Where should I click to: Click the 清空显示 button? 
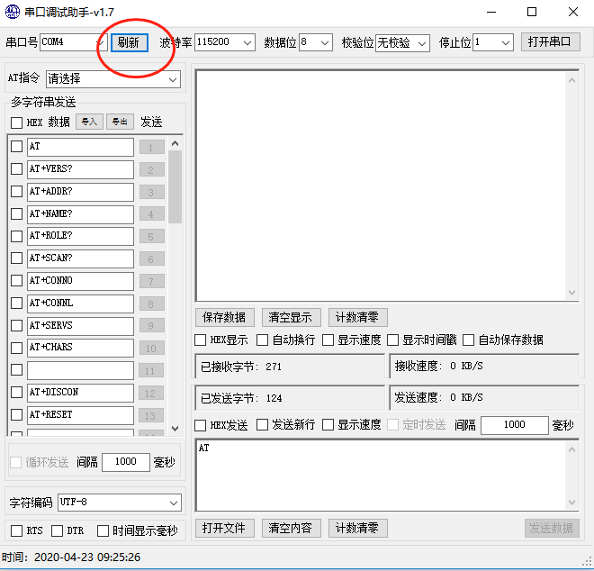[291, 317]
